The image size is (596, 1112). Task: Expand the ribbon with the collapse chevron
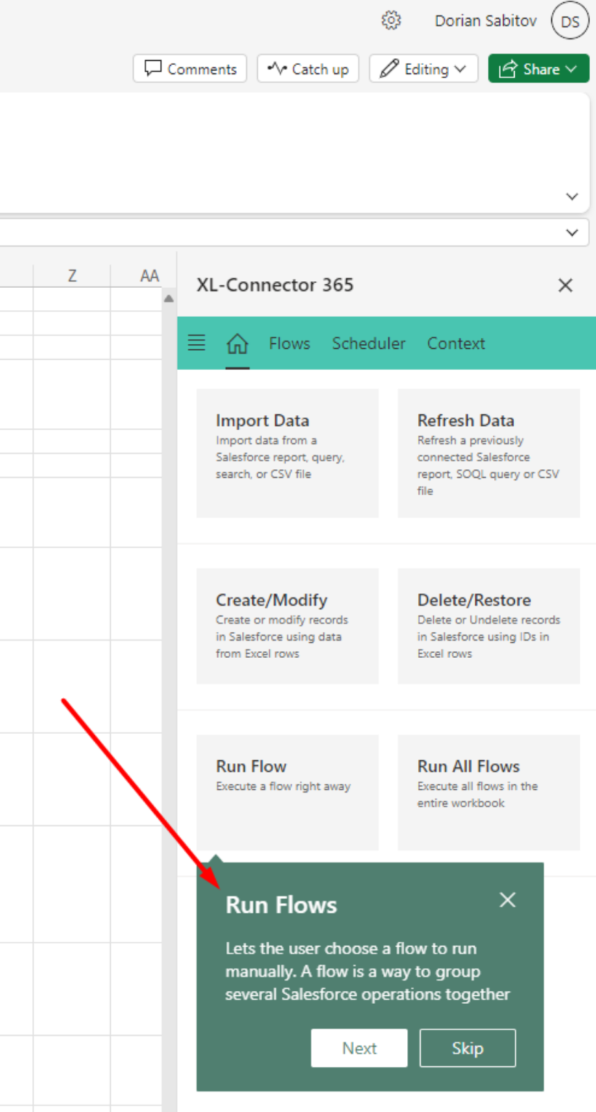571,196
